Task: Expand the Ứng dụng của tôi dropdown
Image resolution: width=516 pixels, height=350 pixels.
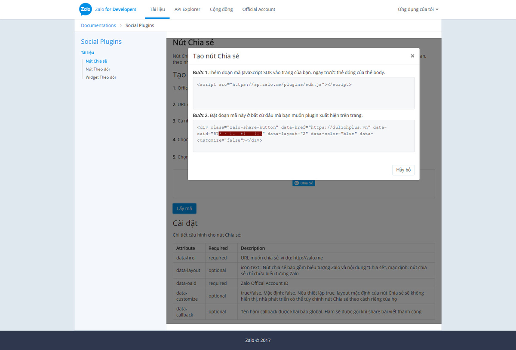Action: pos(418,9)
